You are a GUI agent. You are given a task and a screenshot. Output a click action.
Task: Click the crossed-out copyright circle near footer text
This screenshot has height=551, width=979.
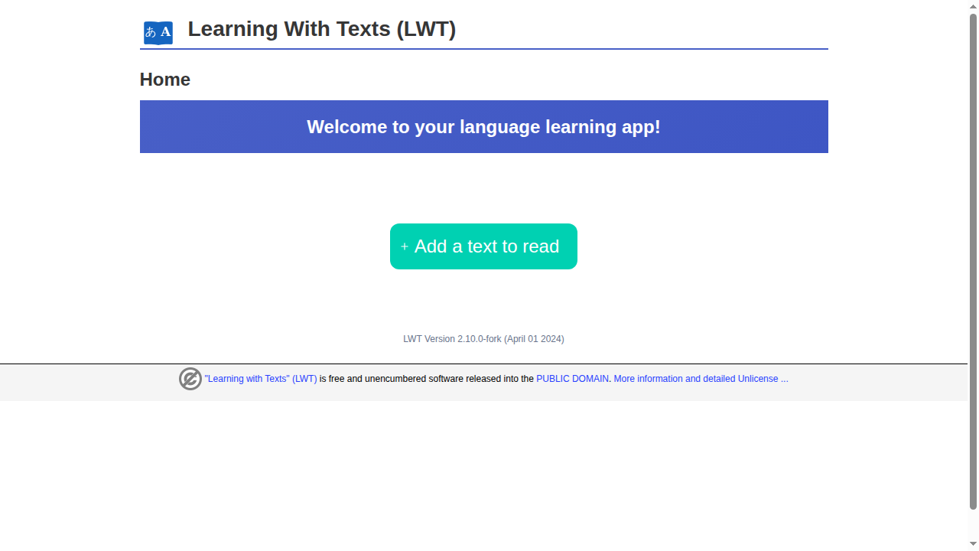pos(190,379)
